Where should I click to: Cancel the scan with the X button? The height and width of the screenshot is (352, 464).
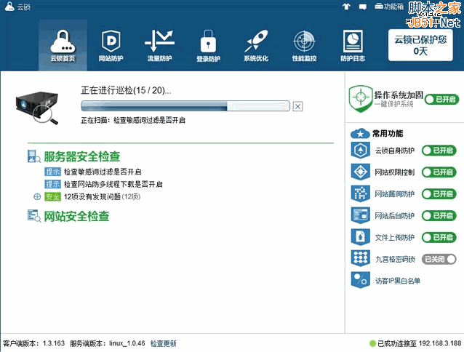coord(297,106)
